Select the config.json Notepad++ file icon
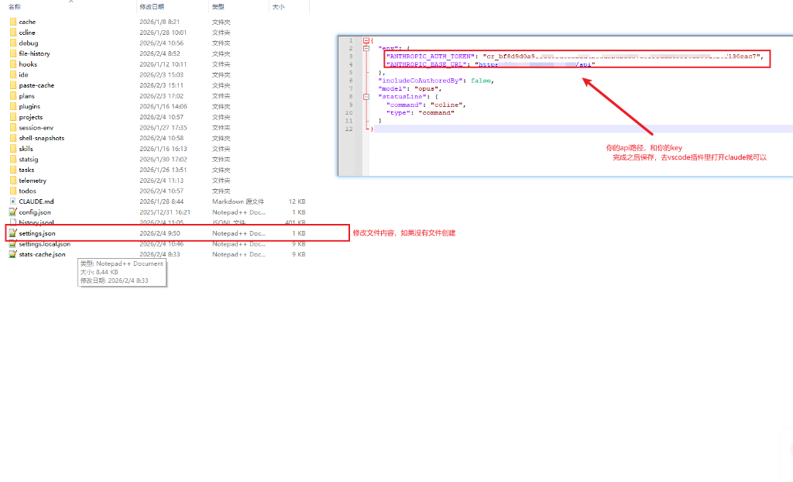This screenshot has height=482, width=793. click(x=13, y=212)
